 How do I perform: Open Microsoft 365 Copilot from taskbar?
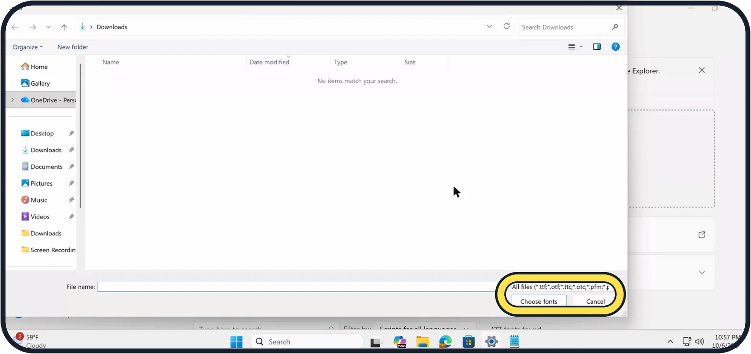[399, 342]
